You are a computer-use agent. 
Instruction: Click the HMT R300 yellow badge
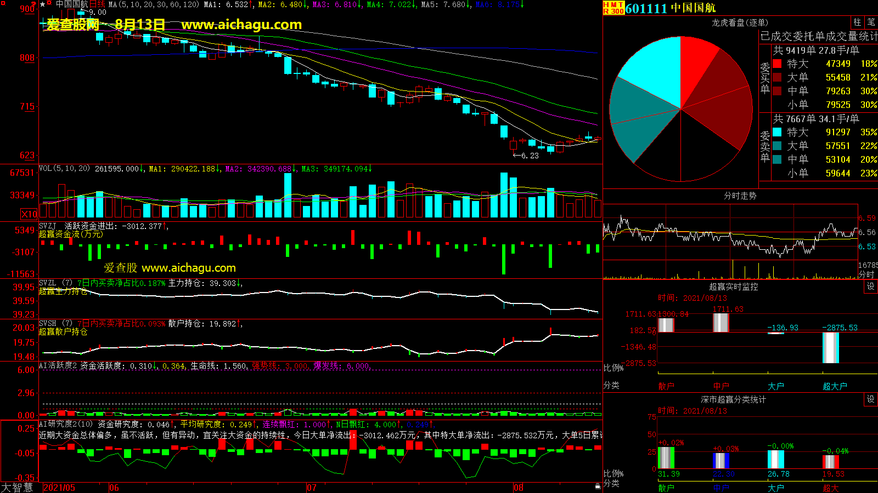tap(614, 8)
